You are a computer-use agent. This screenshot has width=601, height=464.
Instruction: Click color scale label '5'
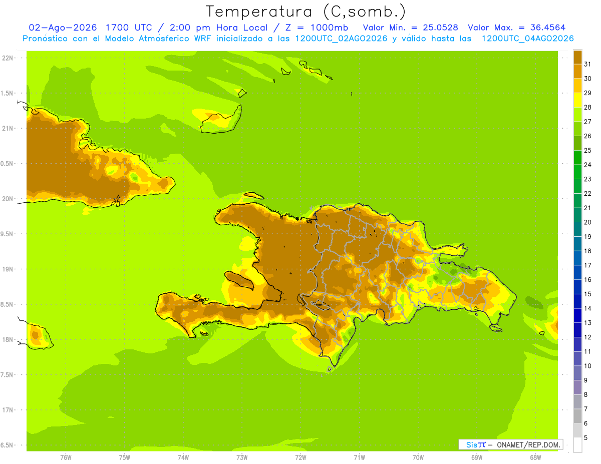[586, 437]
